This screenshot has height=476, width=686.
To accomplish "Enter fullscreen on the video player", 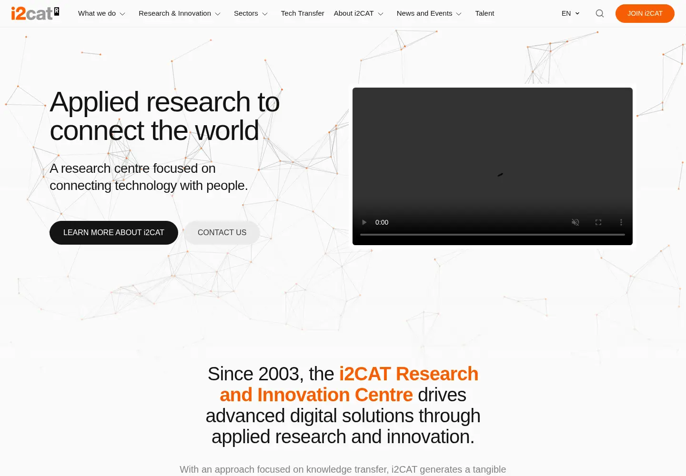I will (598, 222).
